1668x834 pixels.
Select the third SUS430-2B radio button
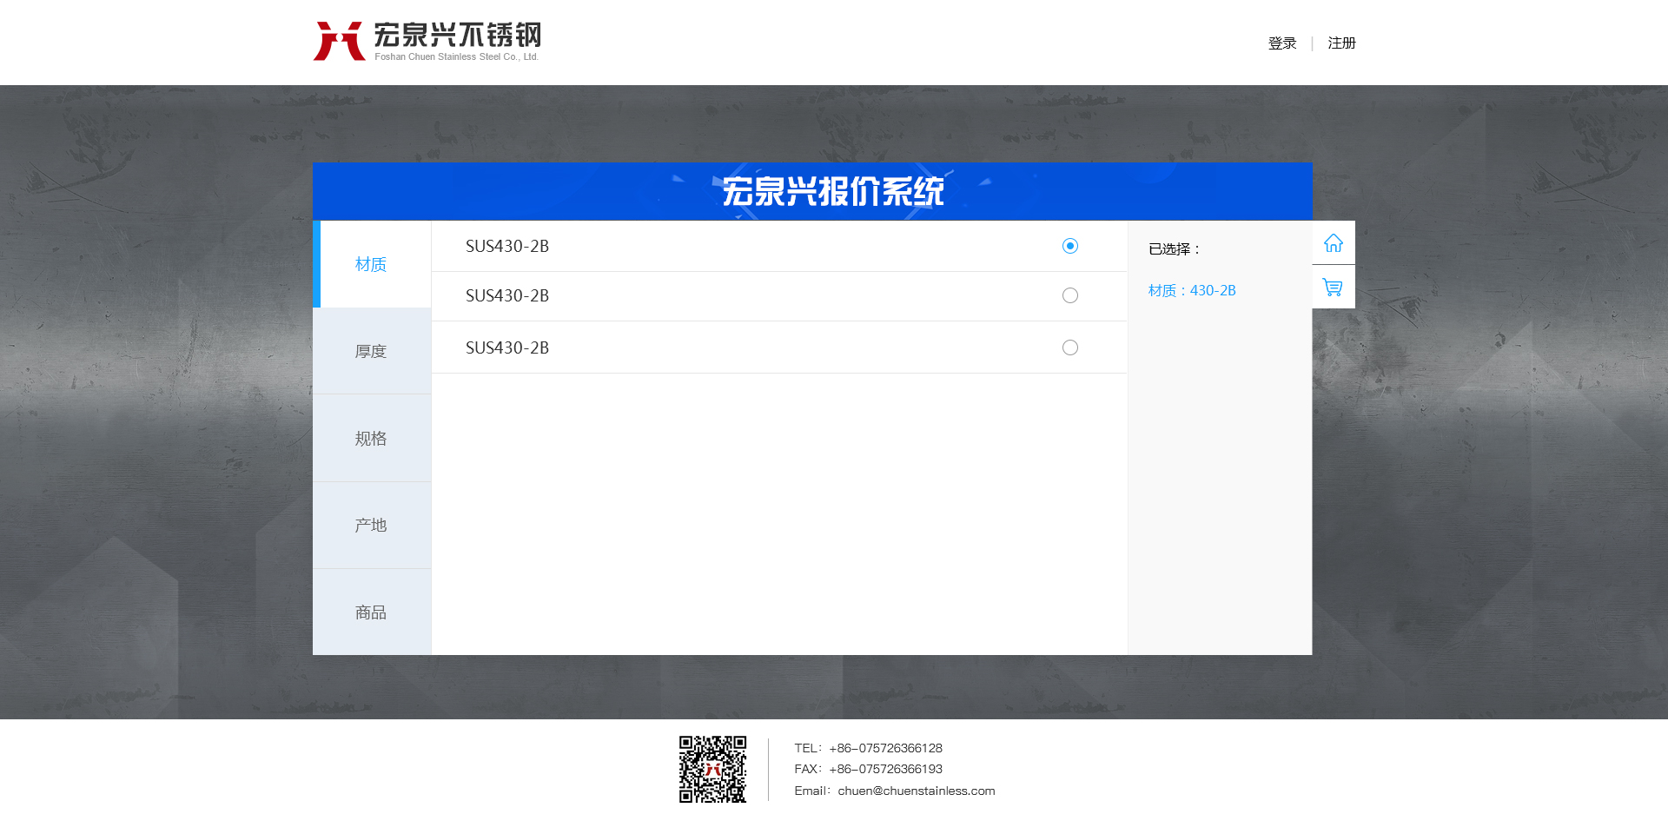1070,347
